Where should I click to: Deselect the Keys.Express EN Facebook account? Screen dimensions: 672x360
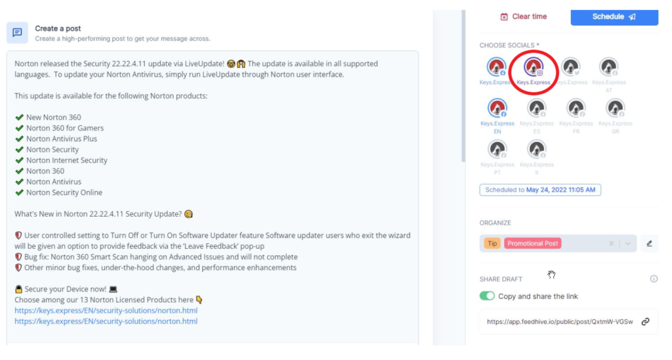point(497,108)
